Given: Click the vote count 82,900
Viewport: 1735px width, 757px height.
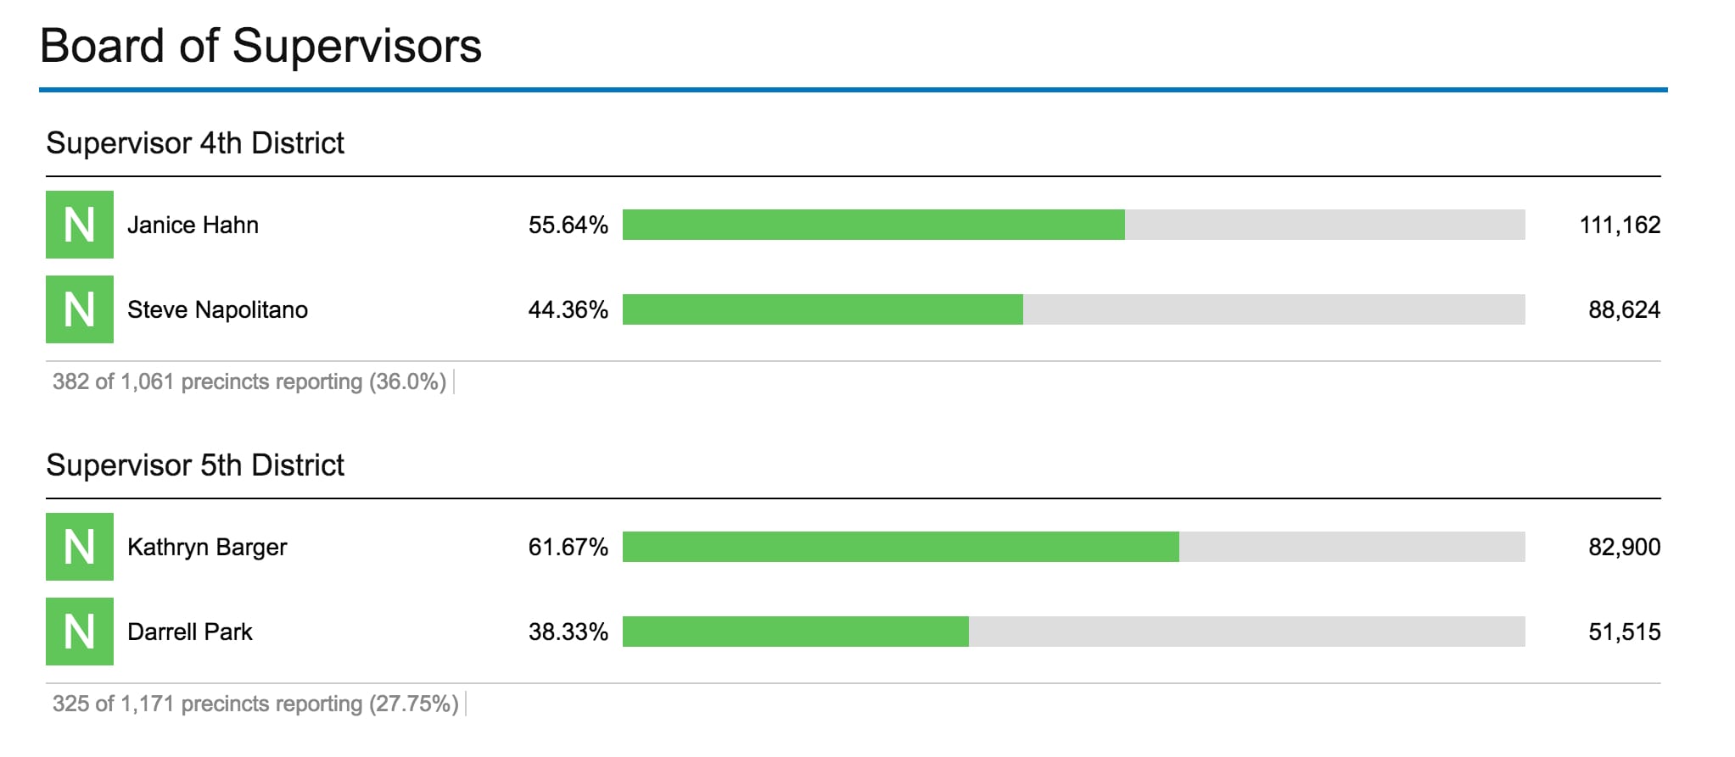Looking at the screenshot, I should point(1624,547).
